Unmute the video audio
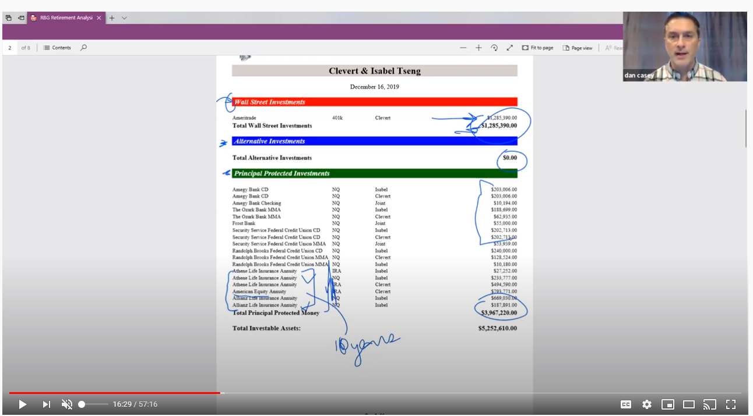This screenshot has height=416, width=753. [67, 404]
